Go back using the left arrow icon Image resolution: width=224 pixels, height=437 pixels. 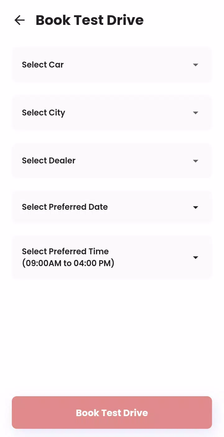click(20, 20)
